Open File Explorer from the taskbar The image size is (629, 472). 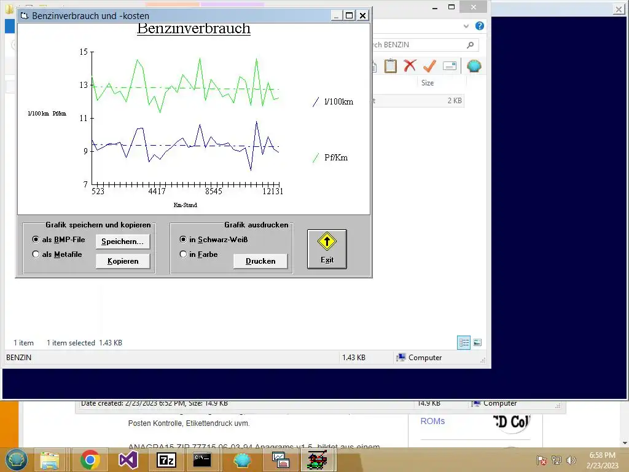(x=49, y=460)
